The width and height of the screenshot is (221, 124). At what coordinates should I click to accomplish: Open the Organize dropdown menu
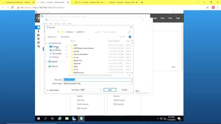tap(52, 37)
